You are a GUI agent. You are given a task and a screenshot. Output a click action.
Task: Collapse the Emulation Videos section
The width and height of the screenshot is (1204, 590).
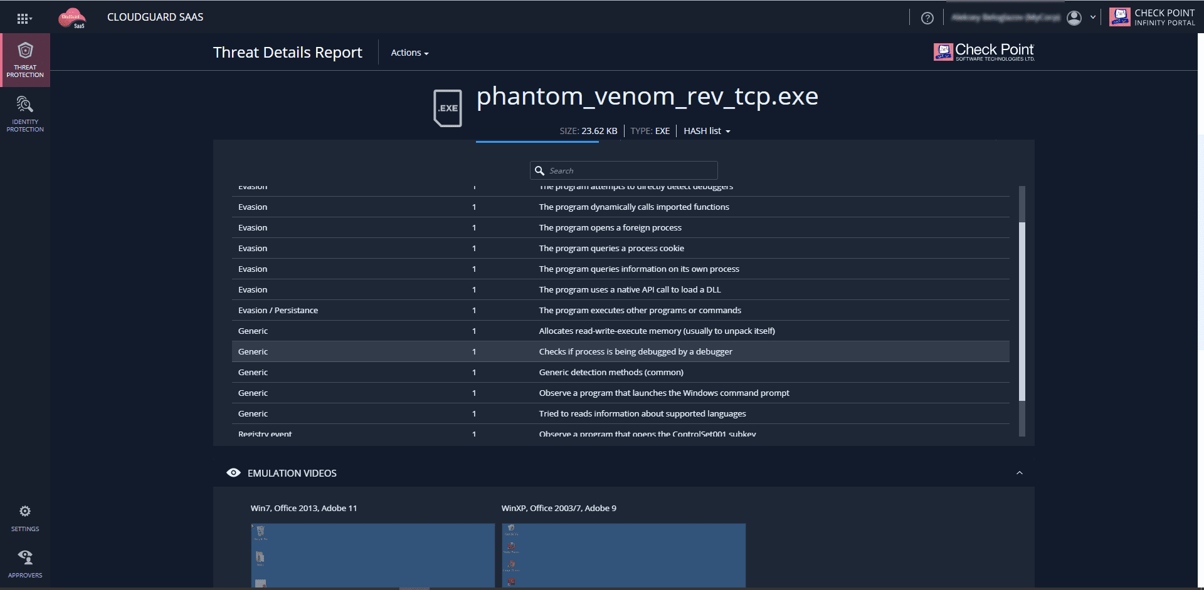coord(1019,473)
